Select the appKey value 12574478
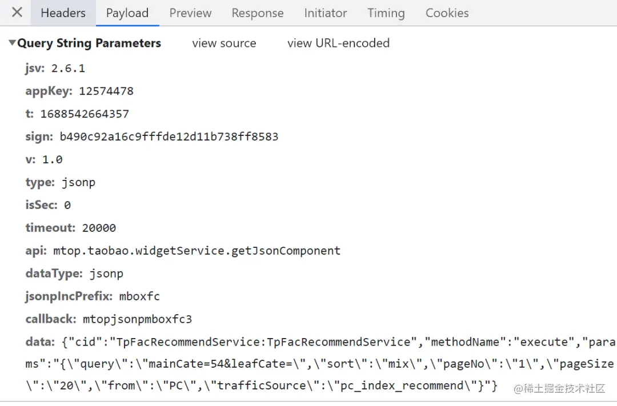 (x=106, y=91)
